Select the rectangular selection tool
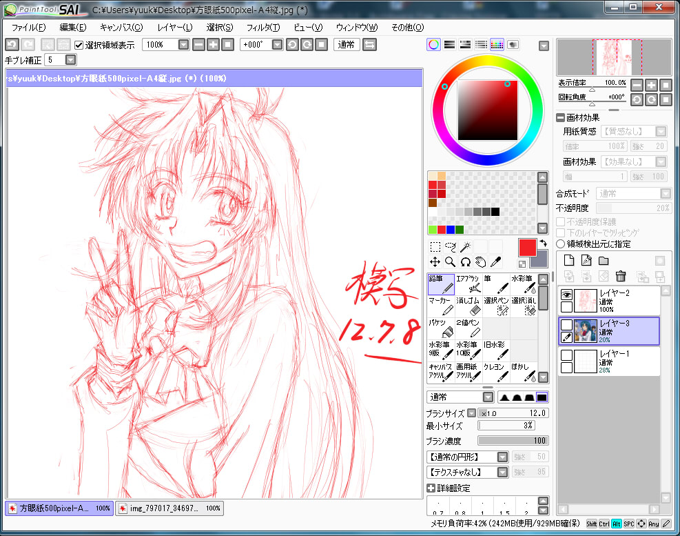Viewport: 680px width, 536px height. 435,247
